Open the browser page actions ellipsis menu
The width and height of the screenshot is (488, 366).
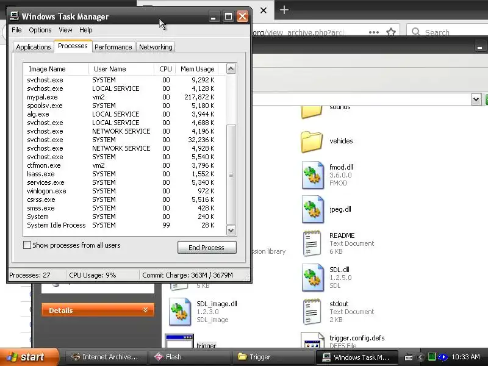point(373,32)
